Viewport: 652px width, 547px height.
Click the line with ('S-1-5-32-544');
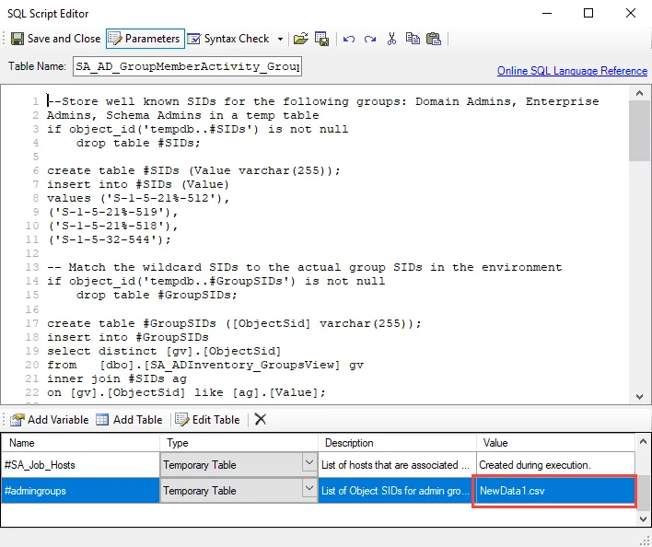point(109,239)
